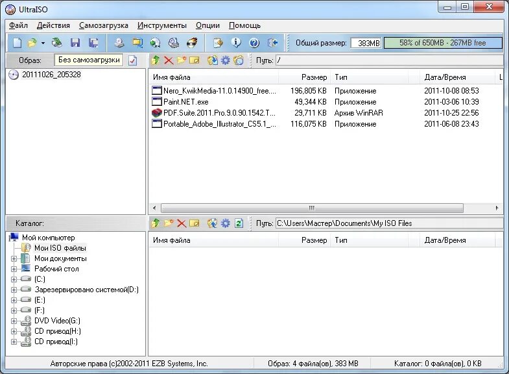Open an image file using the folder icon

(x=32, y=43)
